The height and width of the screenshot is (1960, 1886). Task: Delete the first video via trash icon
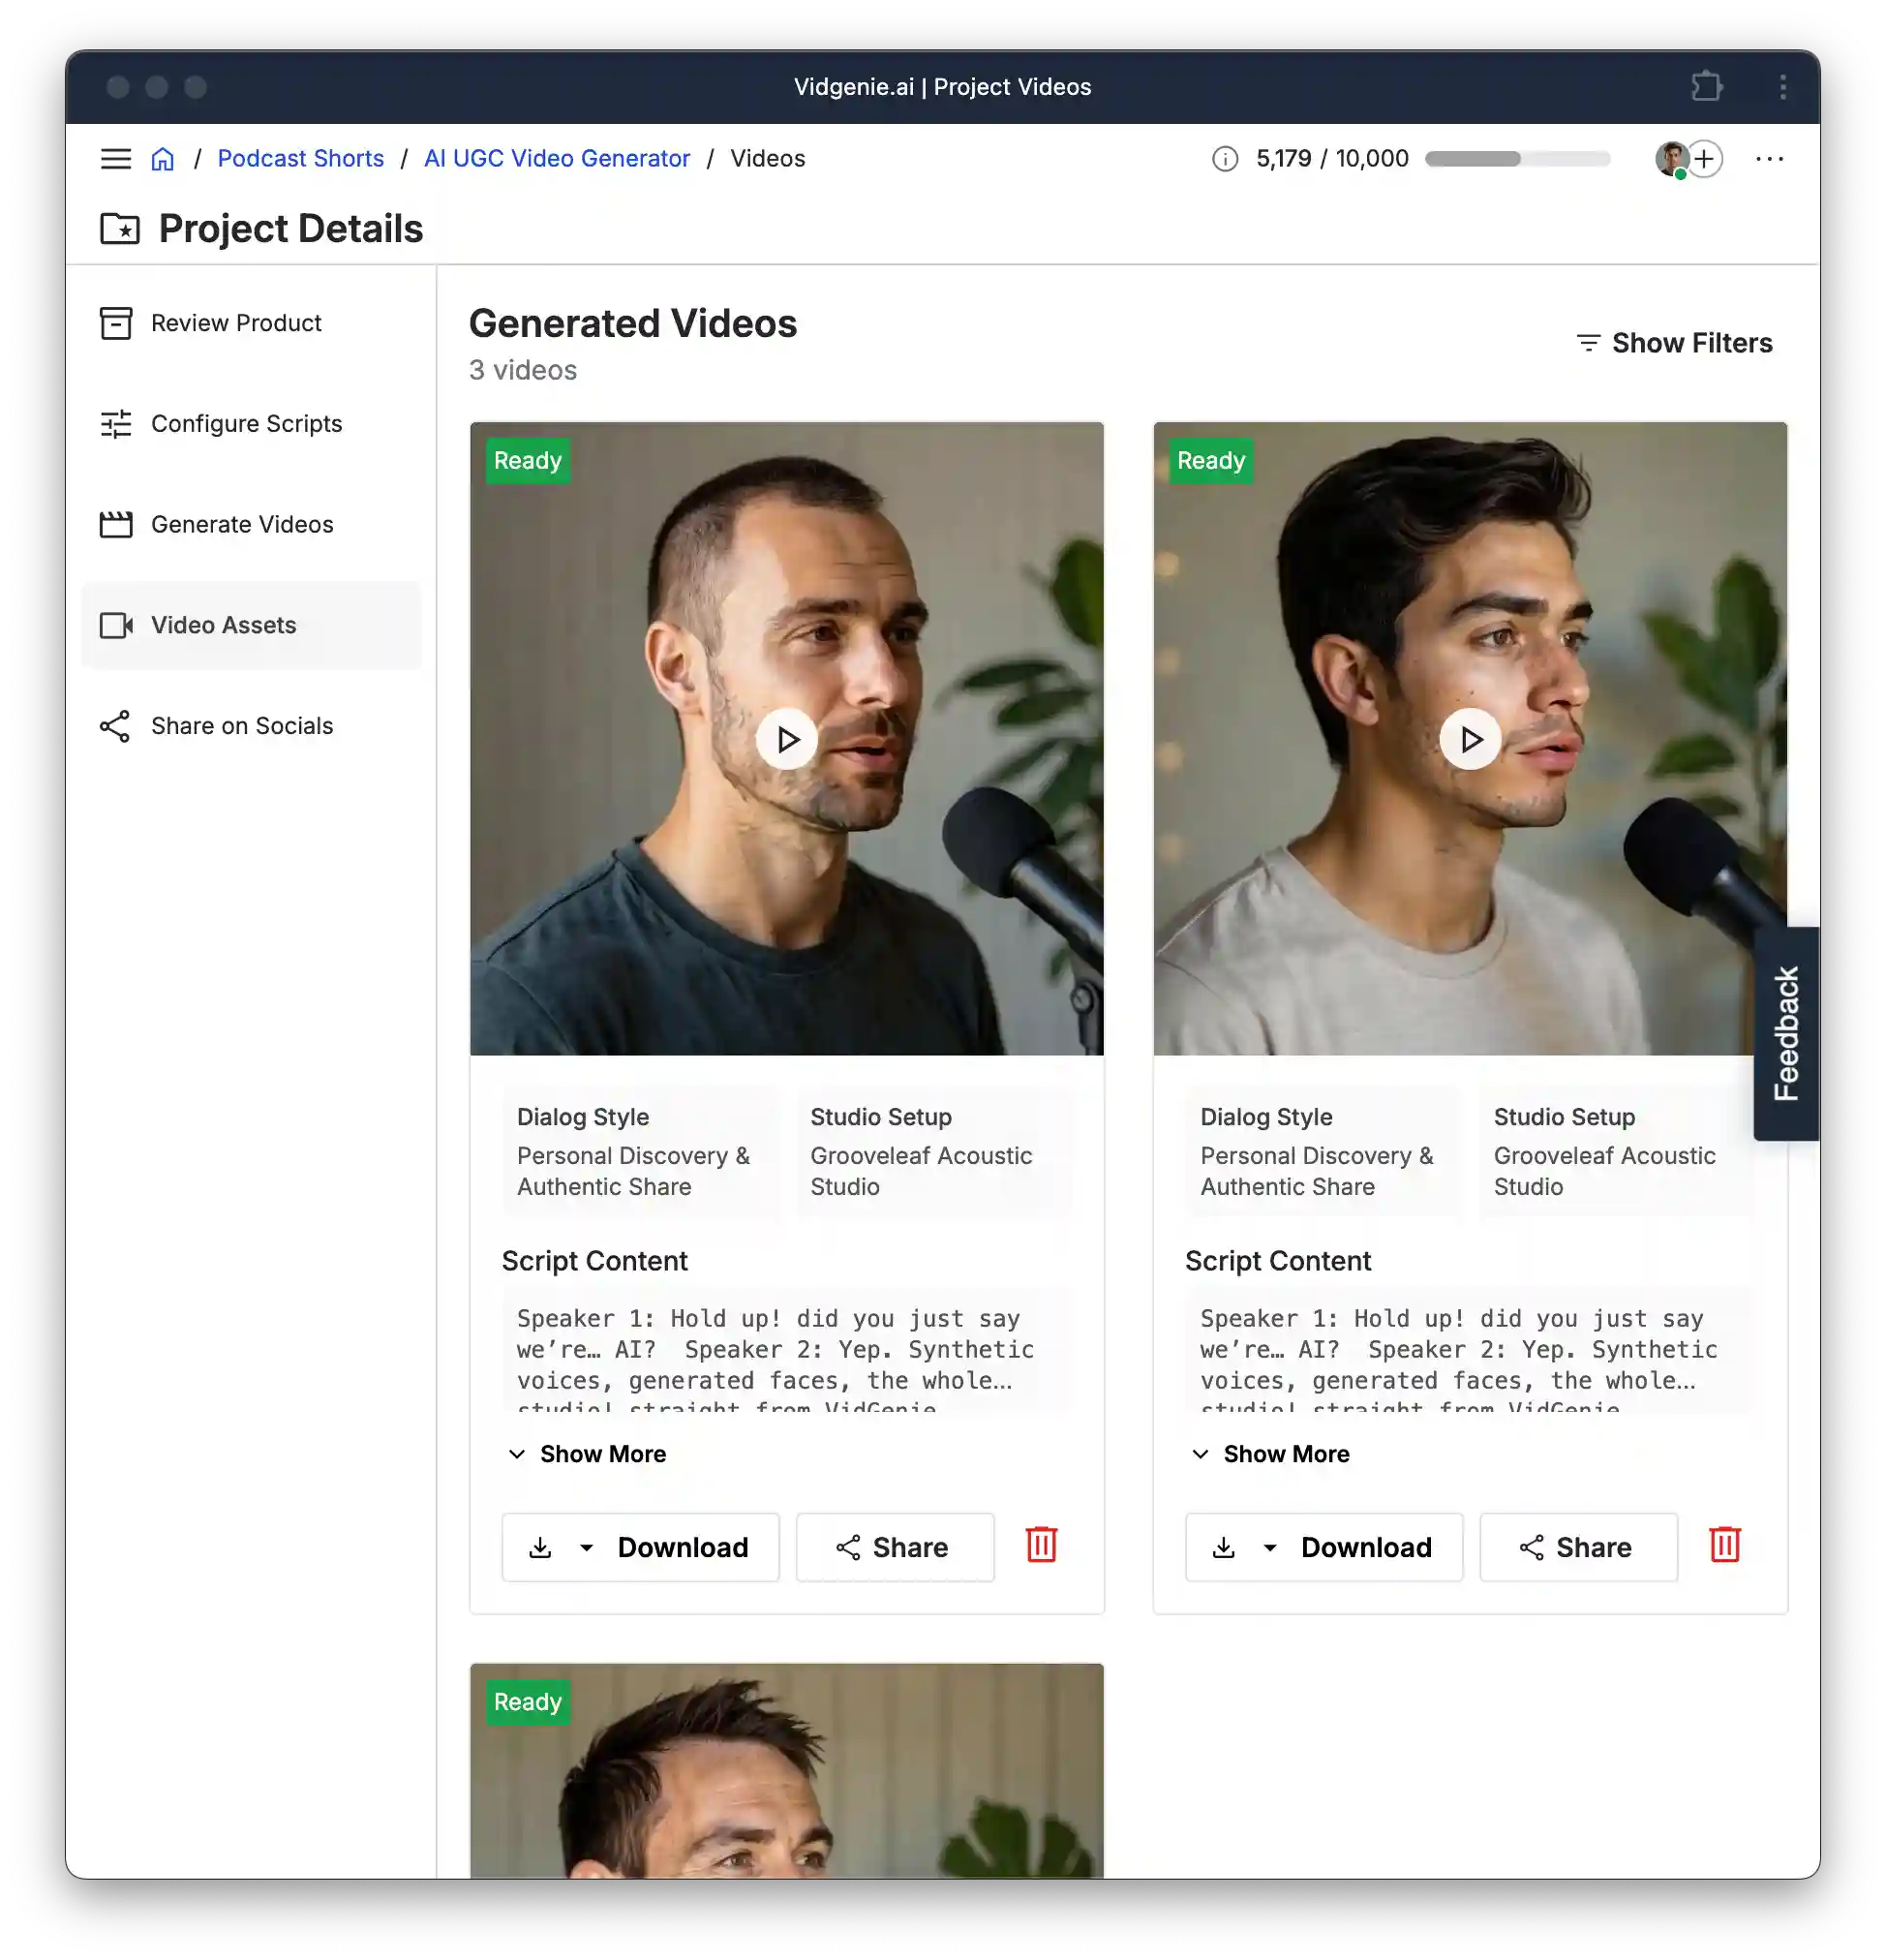tap(1041, 1546)
